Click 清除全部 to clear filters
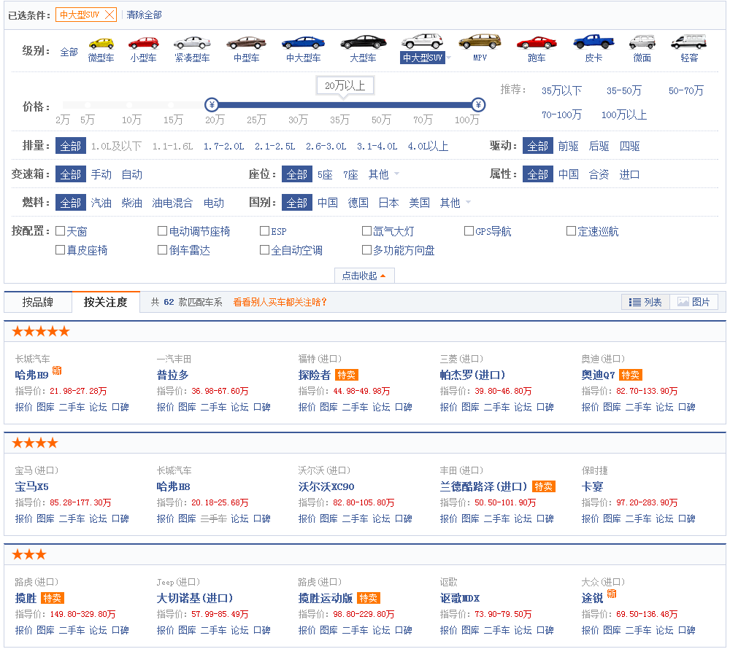Image resolution: width=730 pixels, height=649 pixels. [144, 15]
